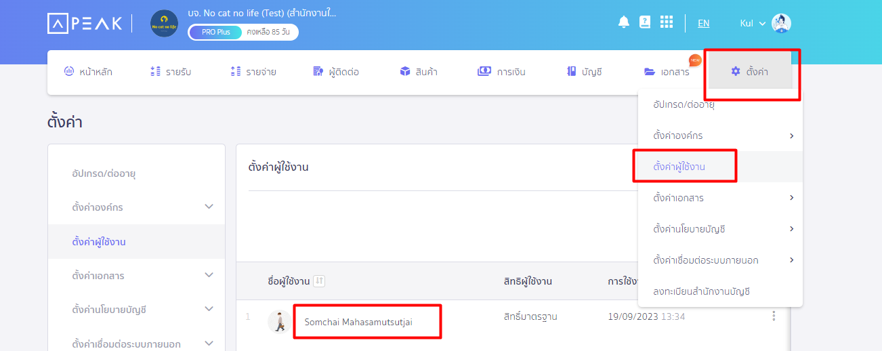
Task: Click the notification bell icon
Action: 624,22
